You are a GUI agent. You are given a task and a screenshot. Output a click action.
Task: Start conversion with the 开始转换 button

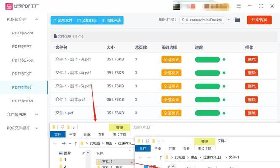pyautogui.click(x=259, y=20)
